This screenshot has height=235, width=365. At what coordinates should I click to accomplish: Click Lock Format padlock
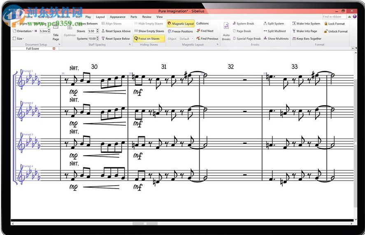click(326, 23)
